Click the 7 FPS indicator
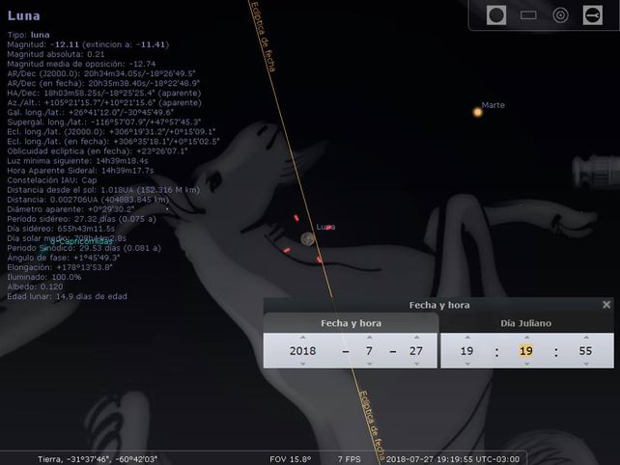 (x=350, y=459)
